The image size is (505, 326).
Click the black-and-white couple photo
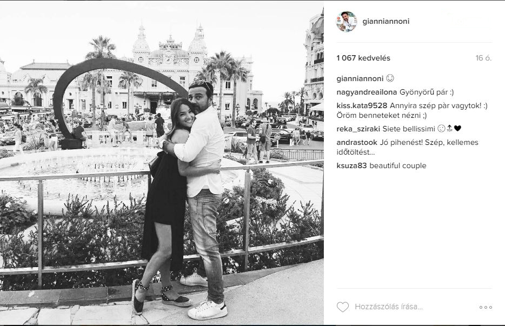tap(162, 163)
